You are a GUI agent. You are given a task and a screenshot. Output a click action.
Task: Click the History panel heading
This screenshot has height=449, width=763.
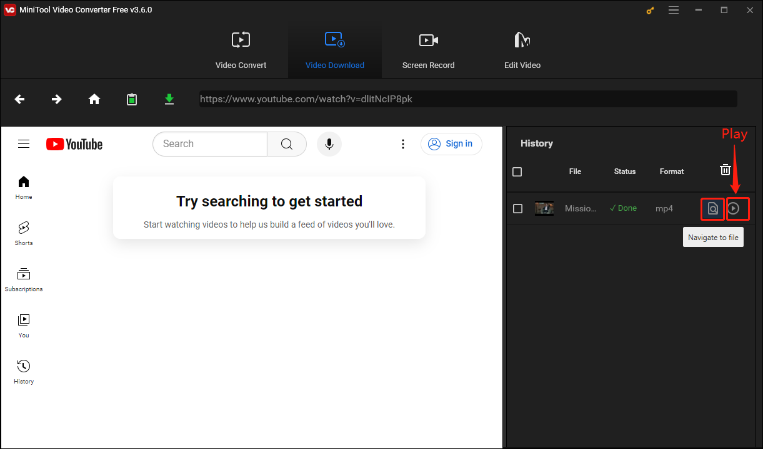coord(537,143)
